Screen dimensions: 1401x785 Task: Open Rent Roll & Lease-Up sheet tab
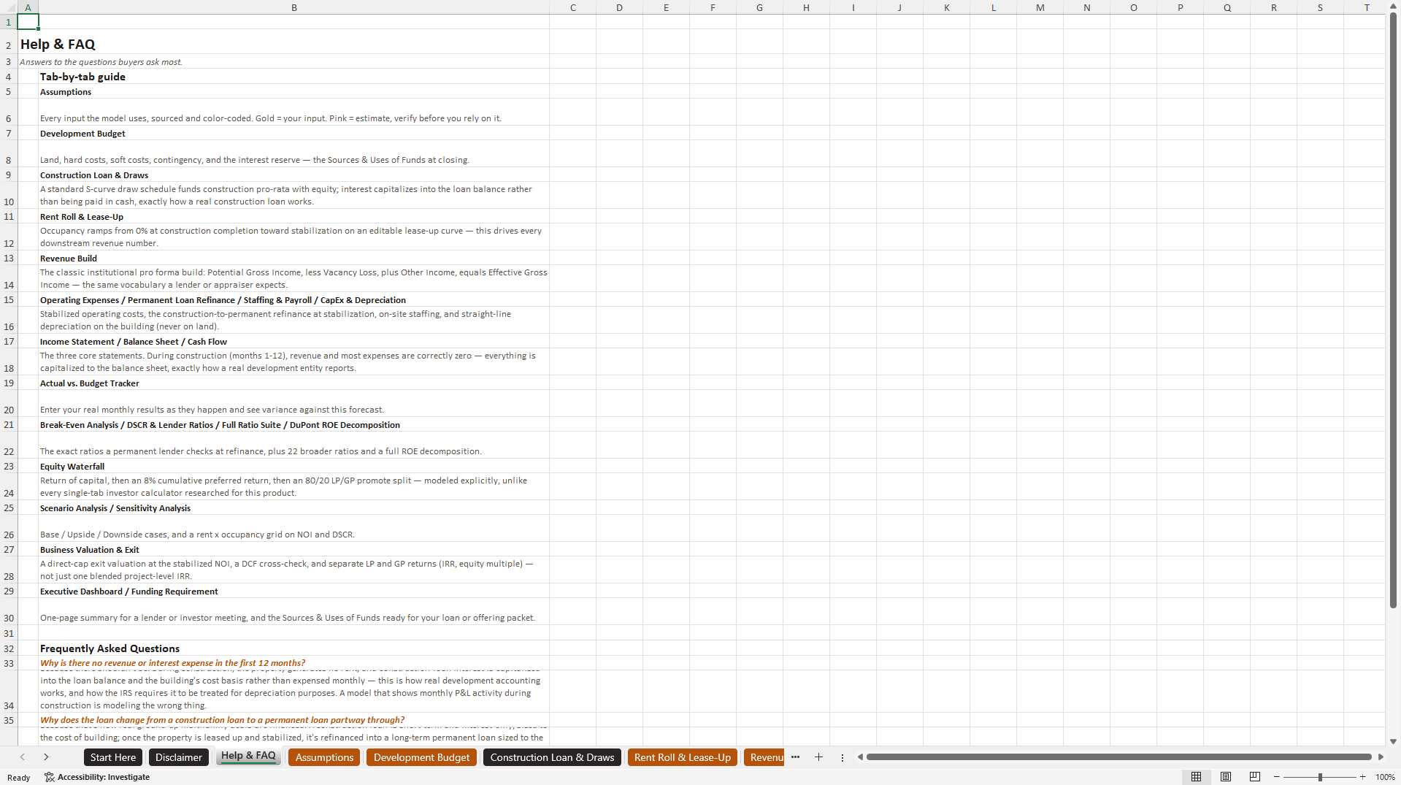click(x=682, y=757)
